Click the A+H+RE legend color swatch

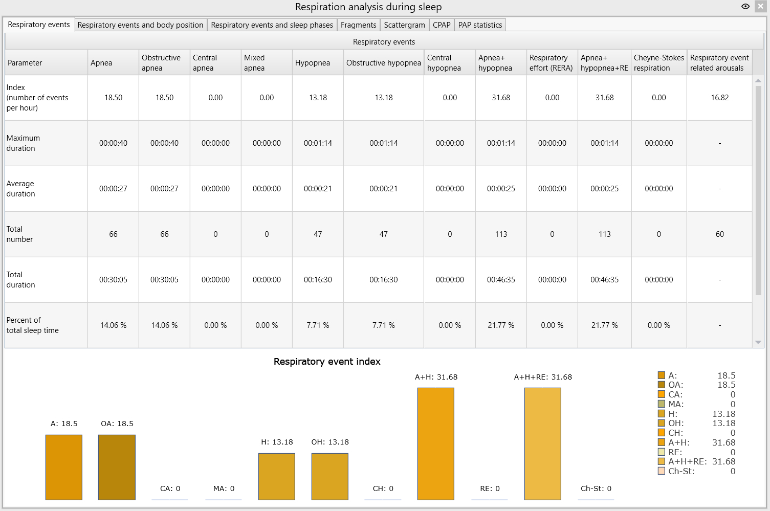coord(662,461)
